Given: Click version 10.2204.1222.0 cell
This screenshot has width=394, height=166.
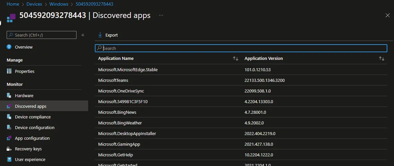Looking at the screenshot, I should coord(259,155).
